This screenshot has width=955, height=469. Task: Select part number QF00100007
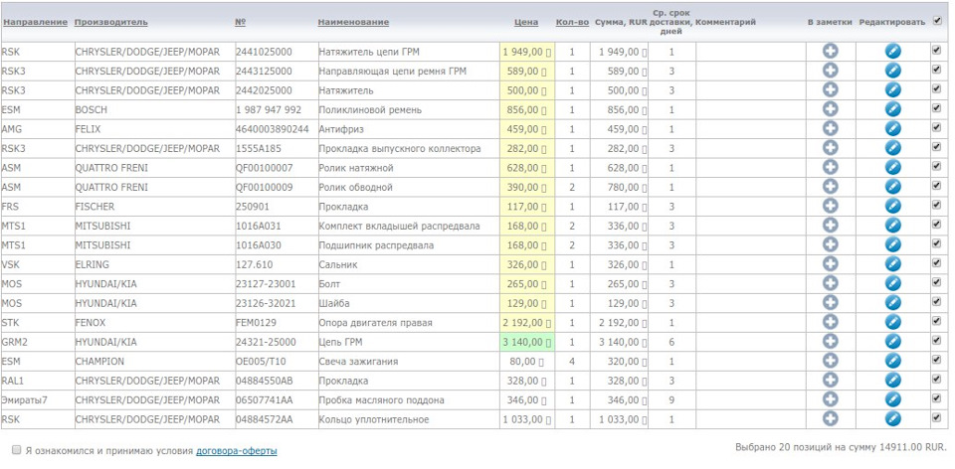pos(265,168)
